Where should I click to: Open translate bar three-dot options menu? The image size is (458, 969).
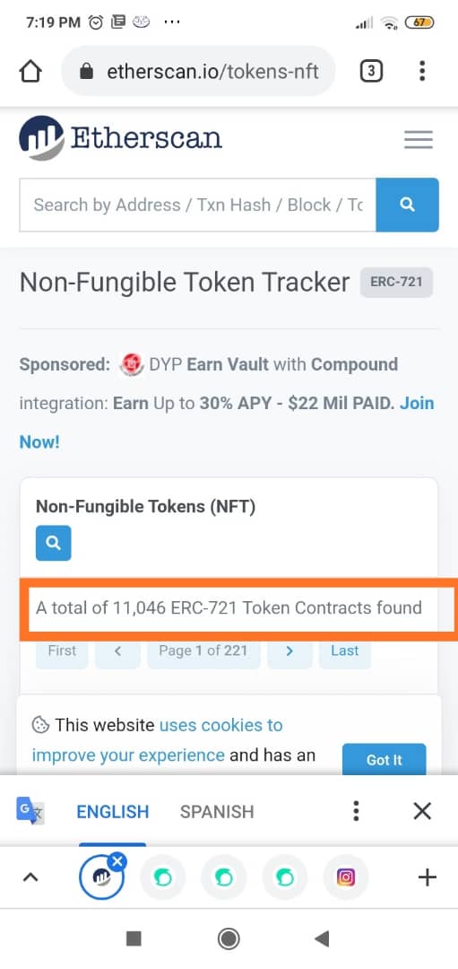(x=356, y=811)
